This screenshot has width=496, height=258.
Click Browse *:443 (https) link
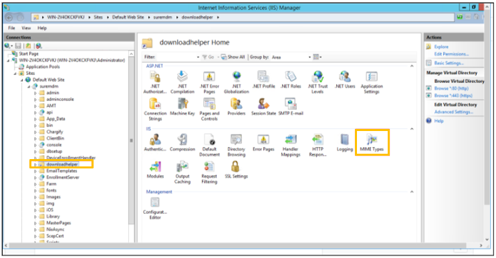[x=453, y=96]
